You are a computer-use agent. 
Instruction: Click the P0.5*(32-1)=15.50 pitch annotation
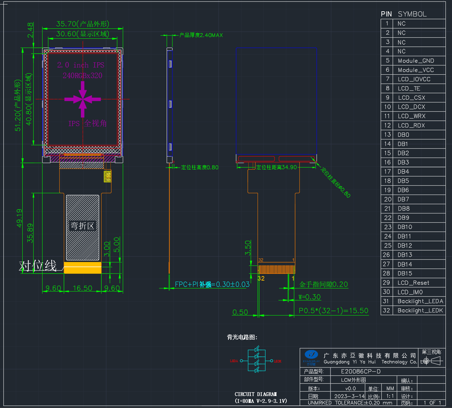click(x=333, y=311)
